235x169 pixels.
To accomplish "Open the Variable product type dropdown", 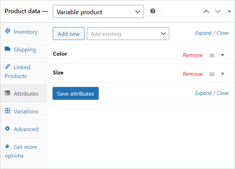I will [x=98, y=11].
